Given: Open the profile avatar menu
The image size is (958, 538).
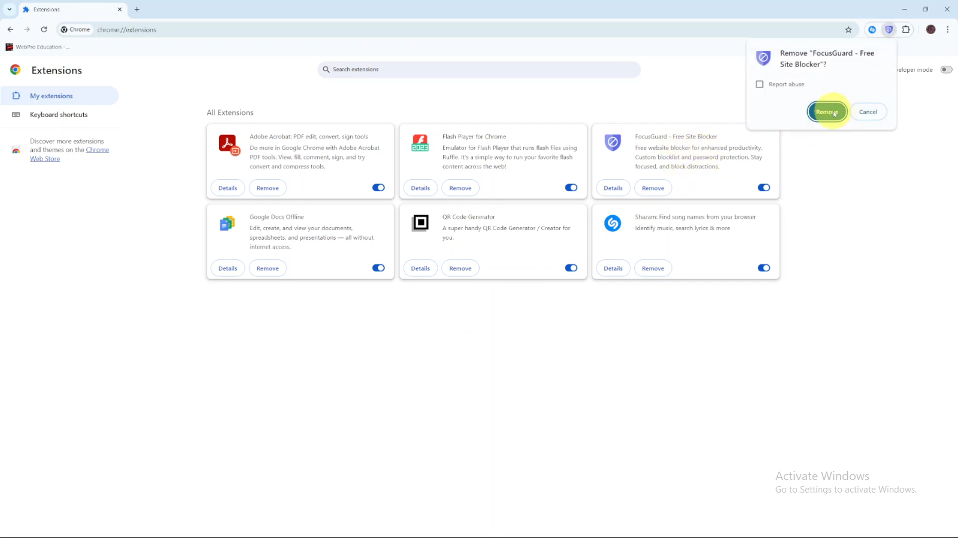Looking at the screenshot, I should (x=930, y=29).
